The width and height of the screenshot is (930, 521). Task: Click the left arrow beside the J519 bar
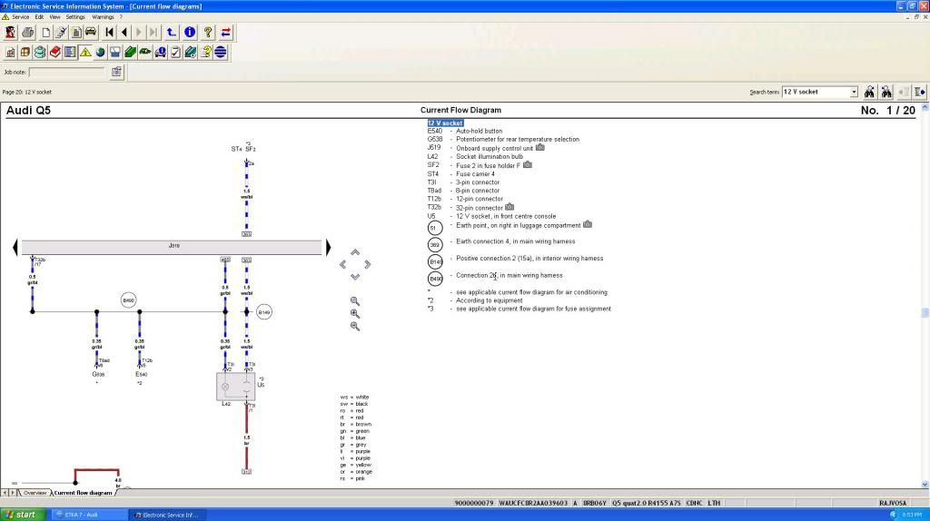tap(15, 247)
